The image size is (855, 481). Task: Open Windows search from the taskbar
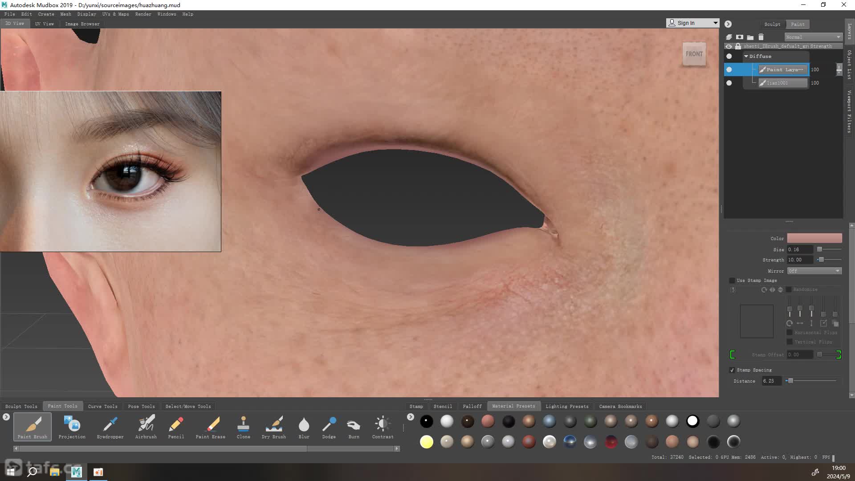[x=32, y=472]
